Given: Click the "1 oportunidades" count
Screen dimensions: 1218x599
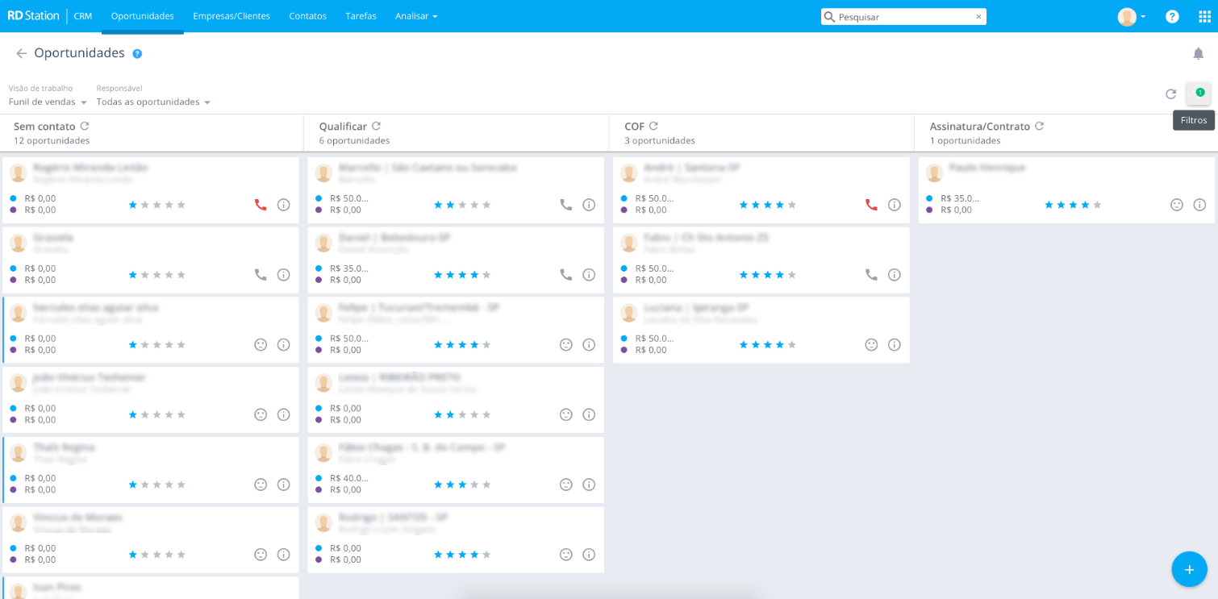Looking at the screenshot, I should pos(966,140).
